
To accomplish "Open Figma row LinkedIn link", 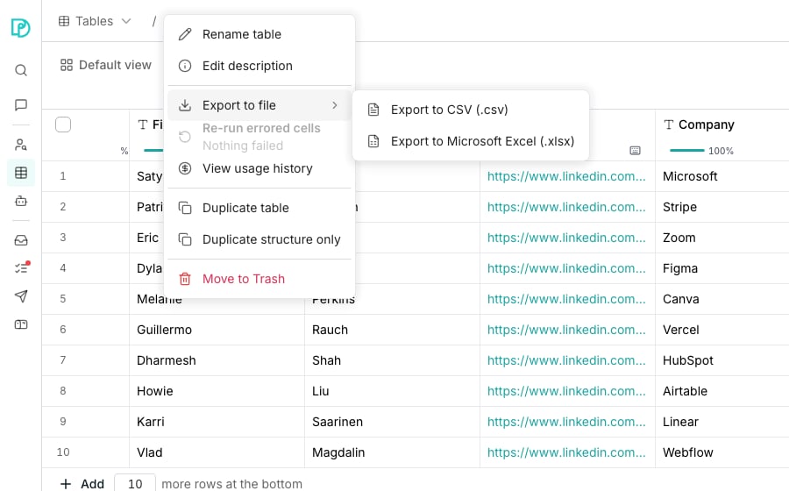I will tap(566, 268).
